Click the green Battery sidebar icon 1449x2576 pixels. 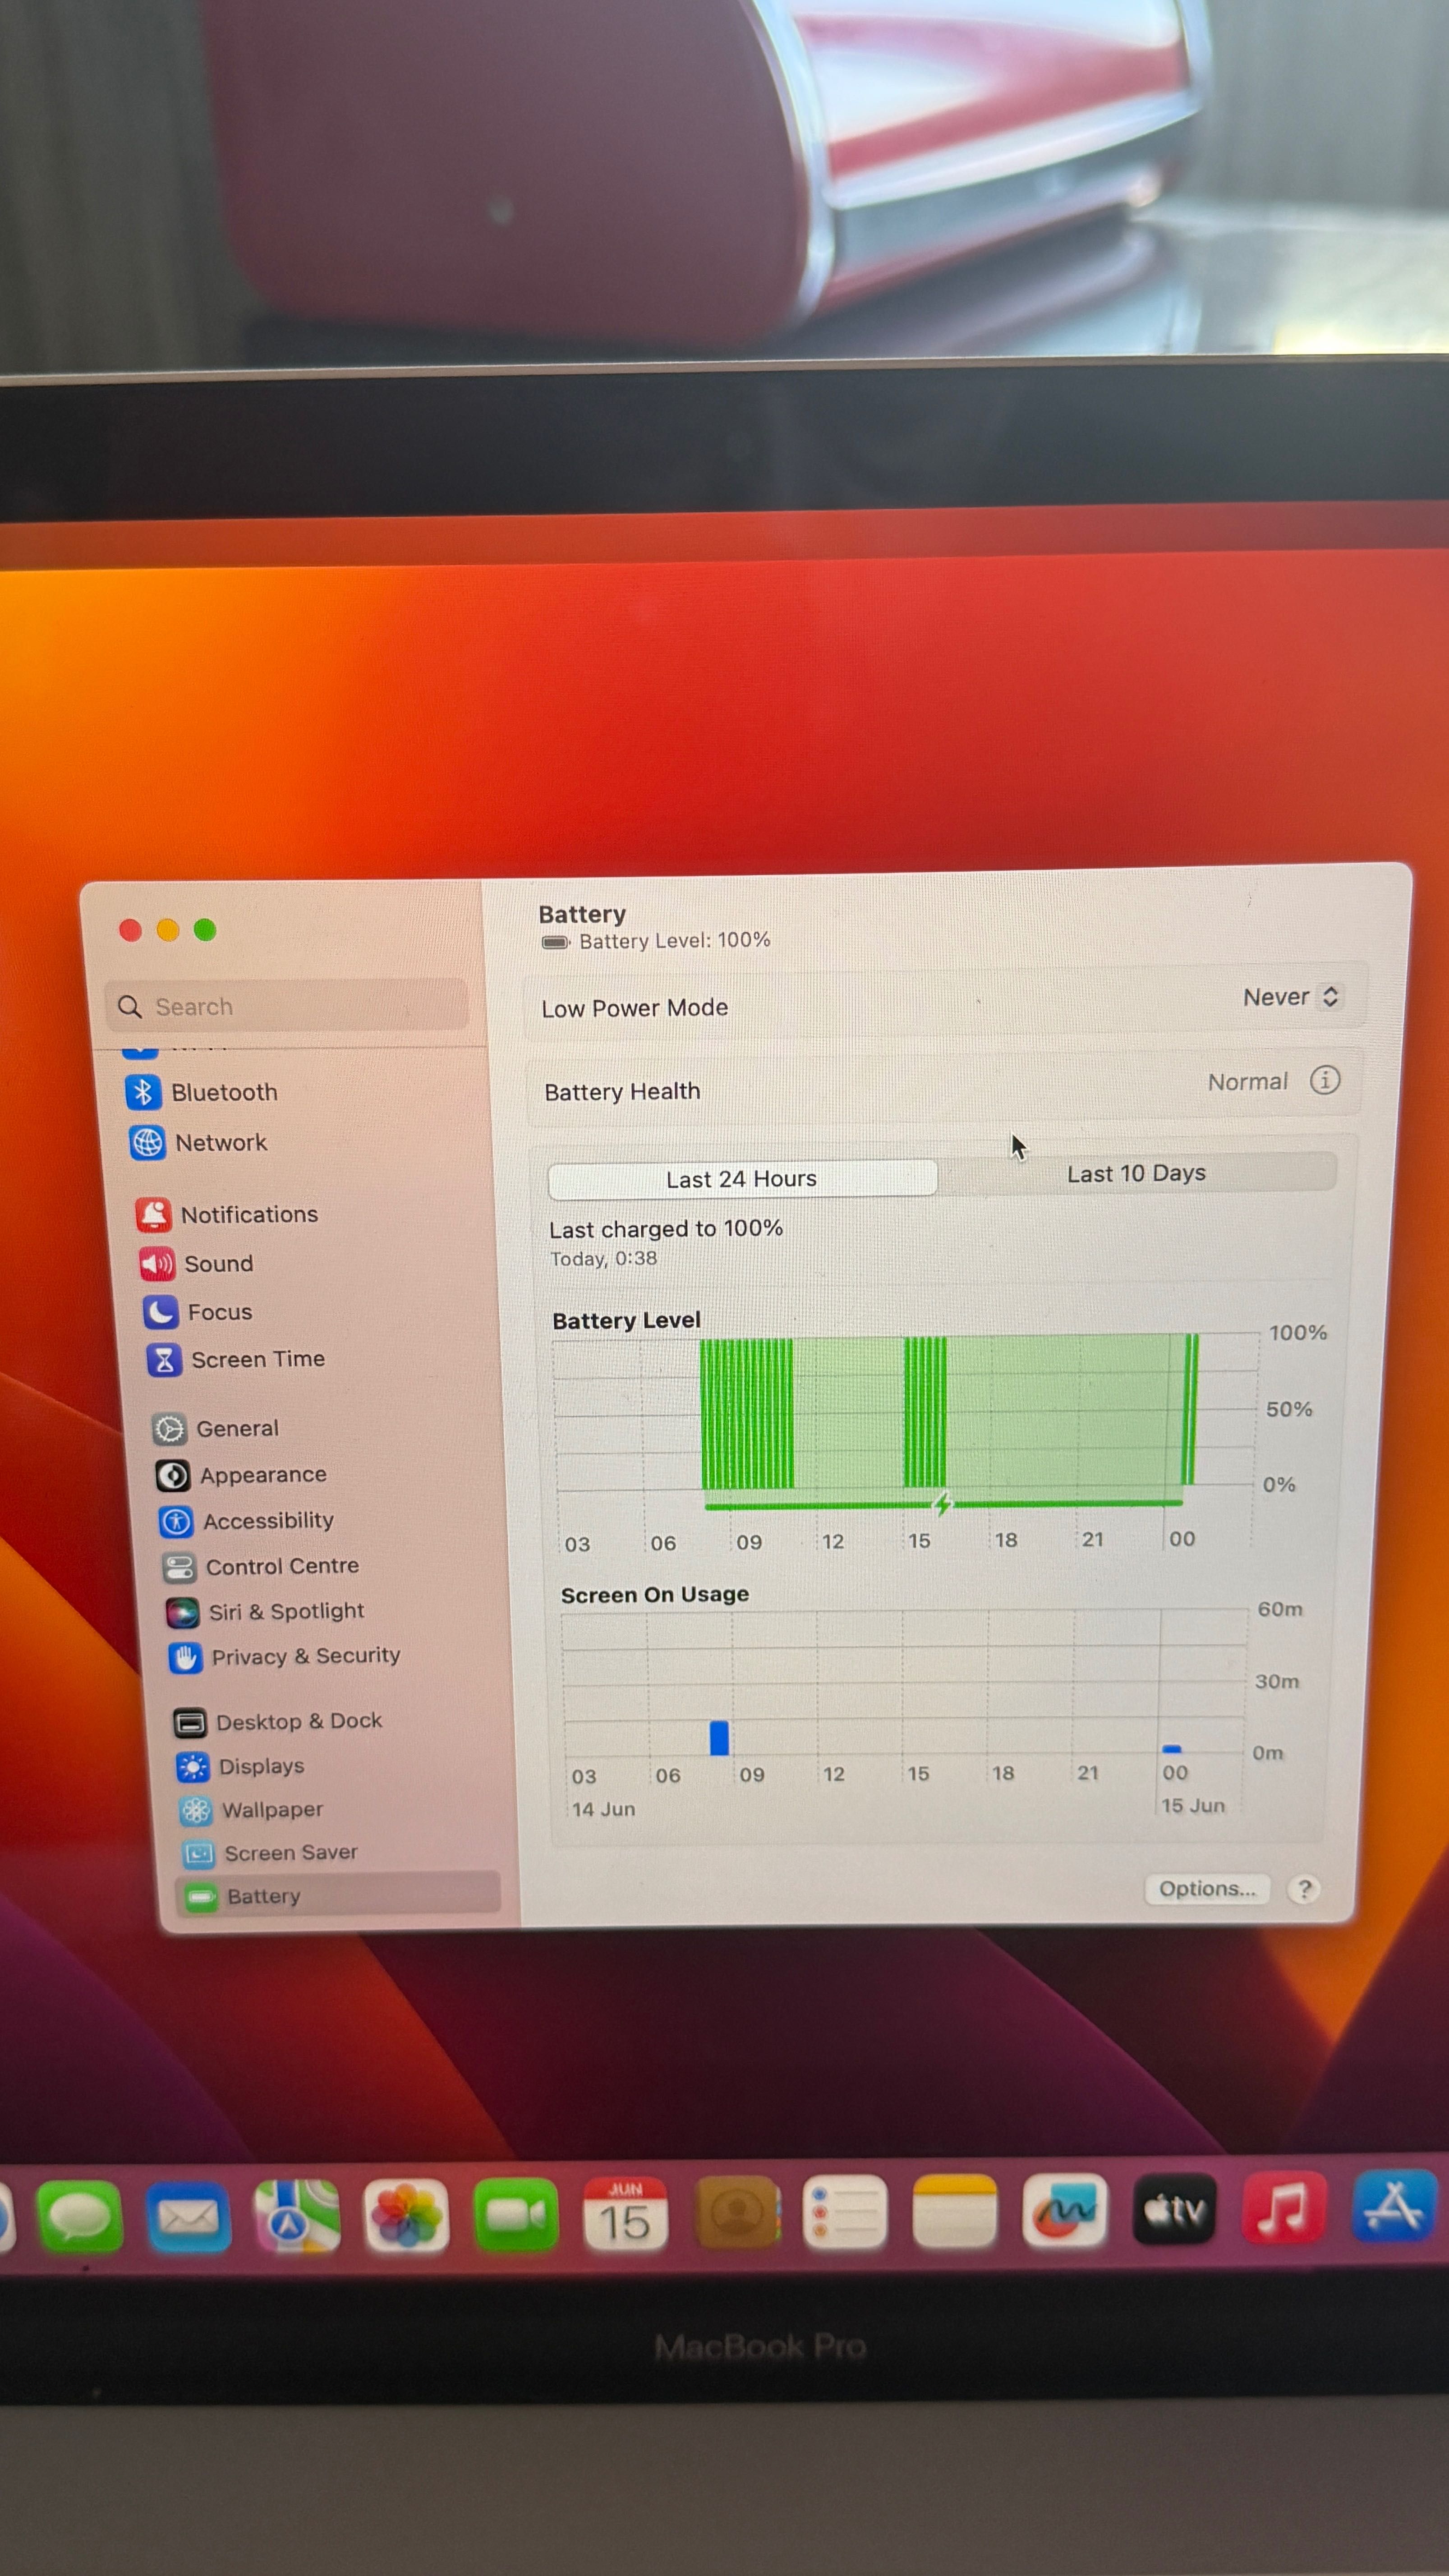pyautogui.click(x=202, y=1896)
